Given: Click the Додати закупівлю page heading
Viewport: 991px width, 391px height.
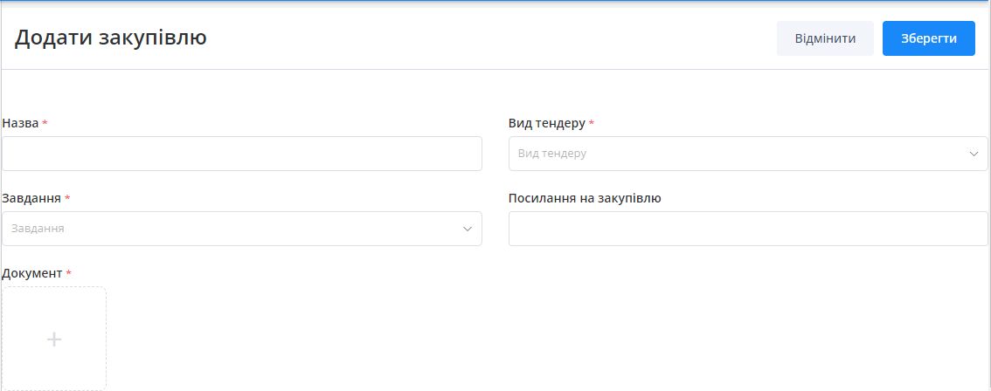Looking at the screenshot, I should pyautogui.click(x=111, y=38).
